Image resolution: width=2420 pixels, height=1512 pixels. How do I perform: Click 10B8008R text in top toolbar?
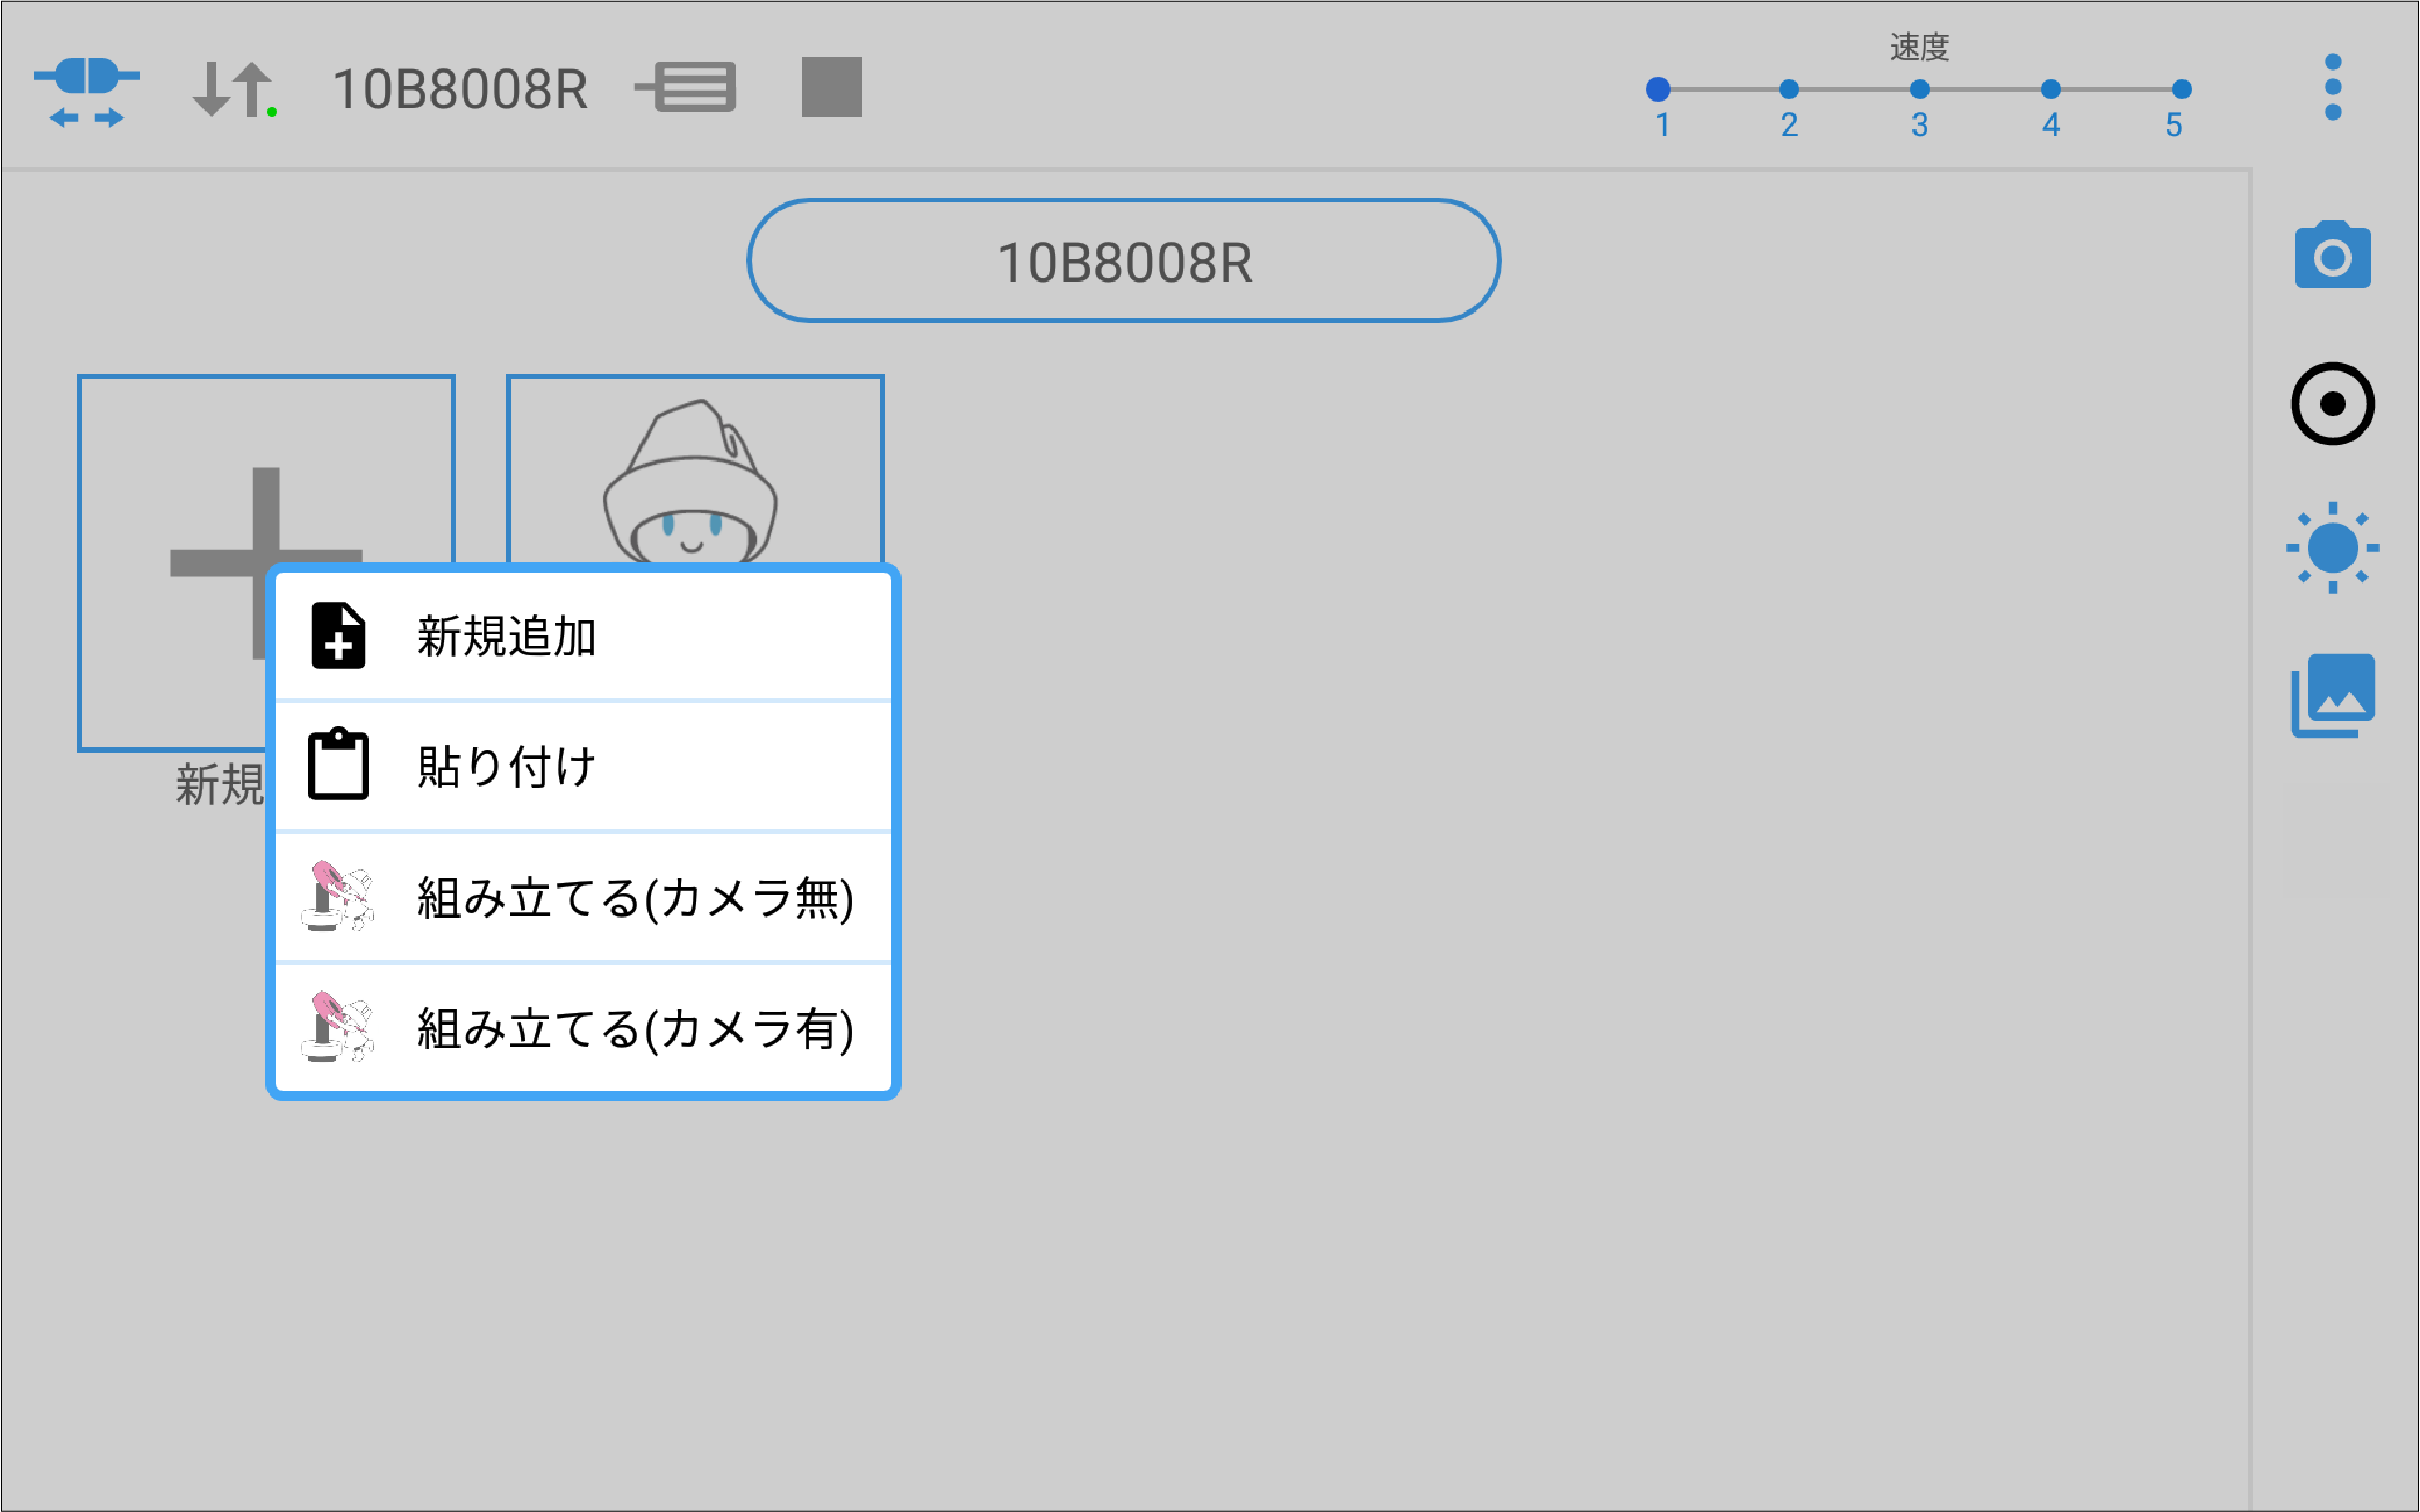pos(459,90)
